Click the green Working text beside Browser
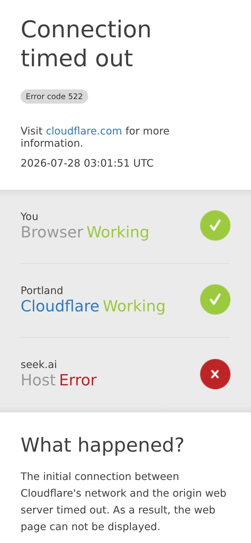Screen dimensions: 251x543 118,233
